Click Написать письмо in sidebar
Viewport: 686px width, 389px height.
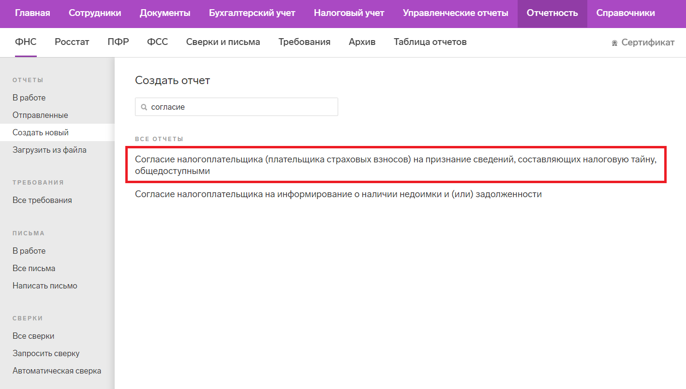45,286
